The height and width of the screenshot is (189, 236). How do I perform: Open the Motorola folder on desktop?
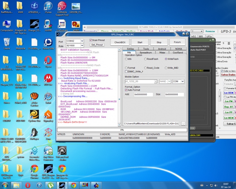[20, 44]
